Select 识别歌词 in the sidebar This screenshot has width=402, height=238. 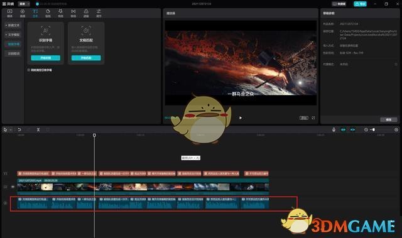coord(13,53)
